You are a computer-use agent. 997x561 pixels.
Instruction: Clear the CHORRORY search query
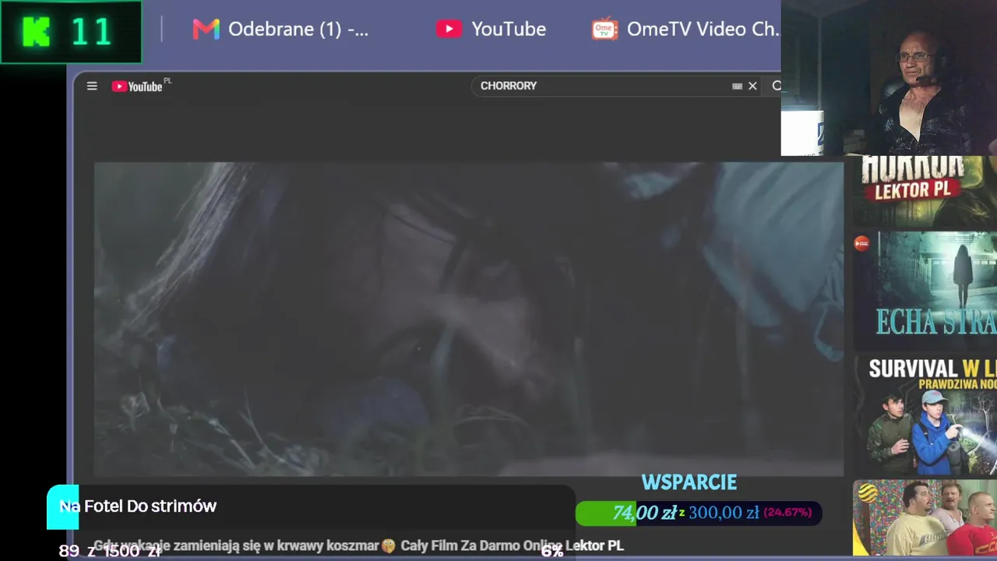point(752,86)
